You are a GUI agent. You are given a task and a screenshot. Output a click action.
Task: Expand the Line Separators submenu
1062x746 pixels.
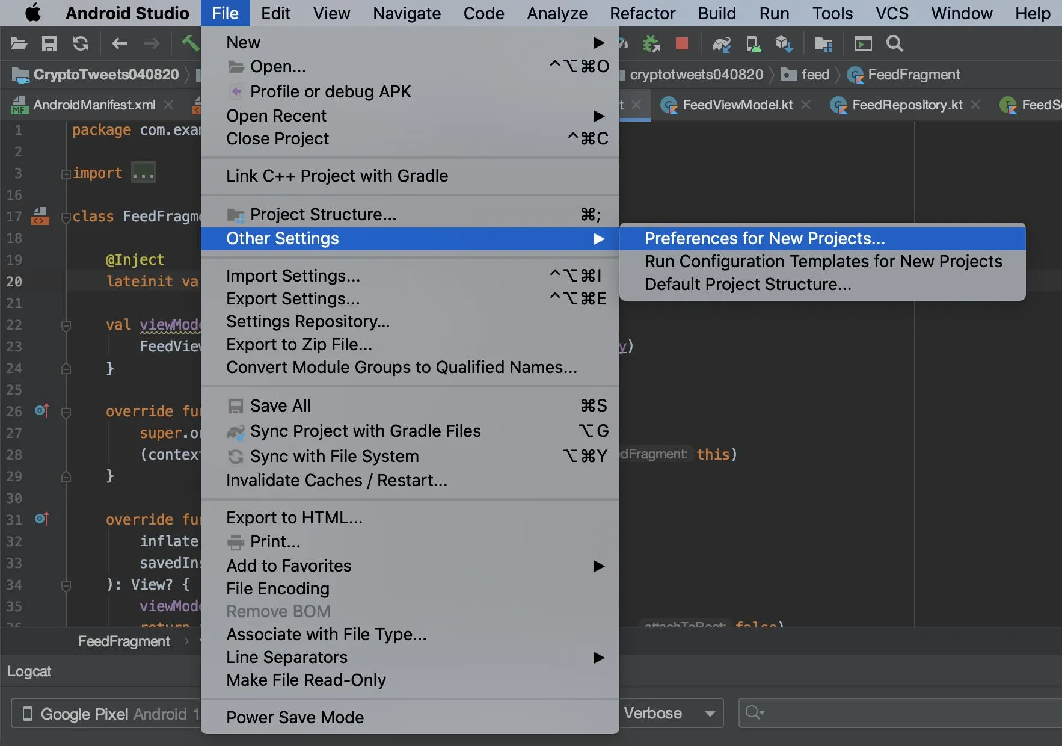[410, 657]
